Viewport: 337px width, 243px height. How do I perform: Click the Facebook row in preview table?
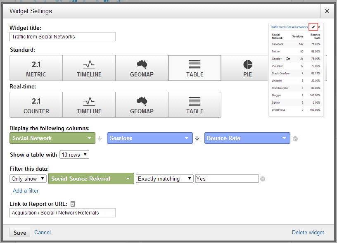(x=296, y=44)
